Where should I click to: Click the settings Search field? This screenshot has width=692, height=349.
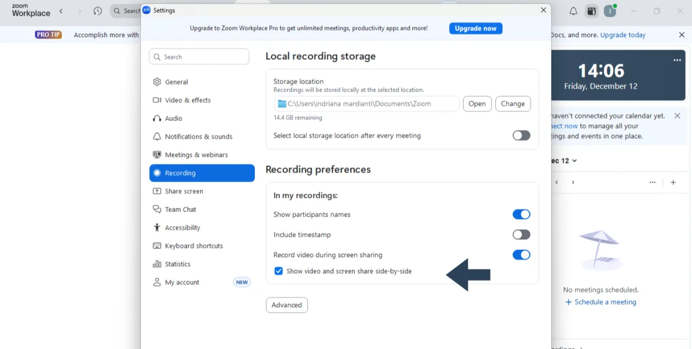(199, 56)
